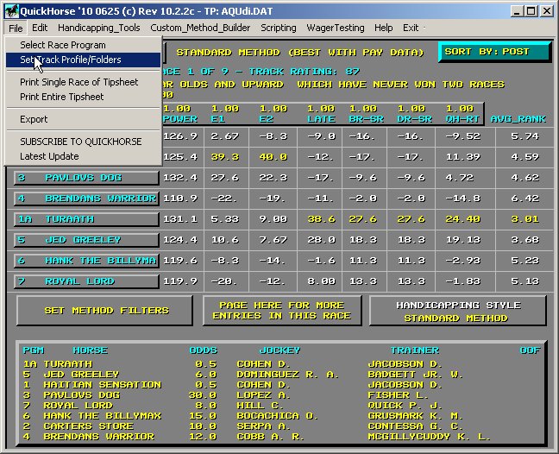The height and width of the screenshot is (454, 559).
Task: Click horse button 1A TURAATH
Action: [x=86, y=219]
